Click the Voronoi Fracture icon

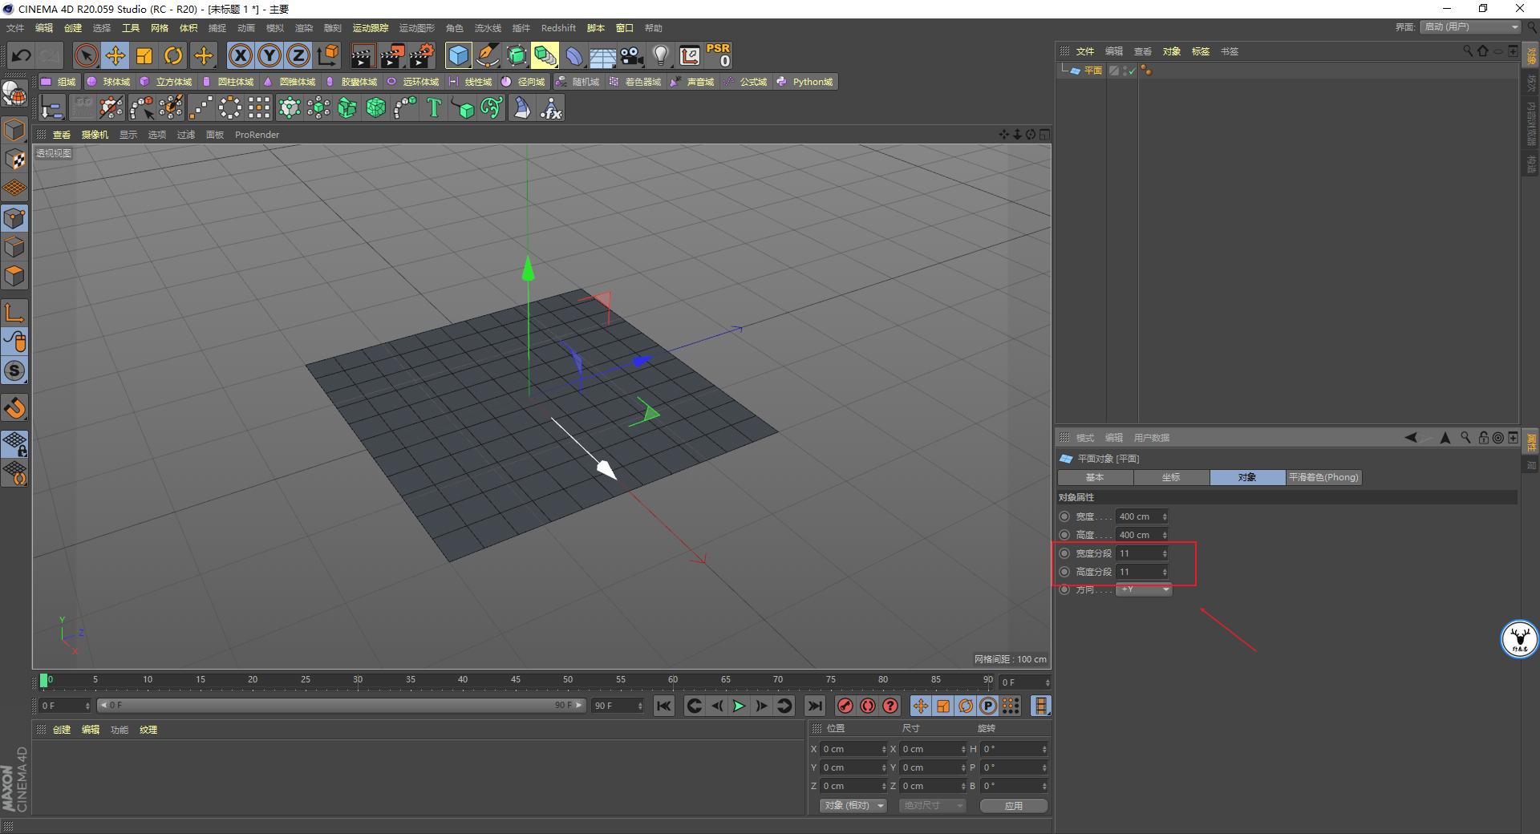(376, 107)
